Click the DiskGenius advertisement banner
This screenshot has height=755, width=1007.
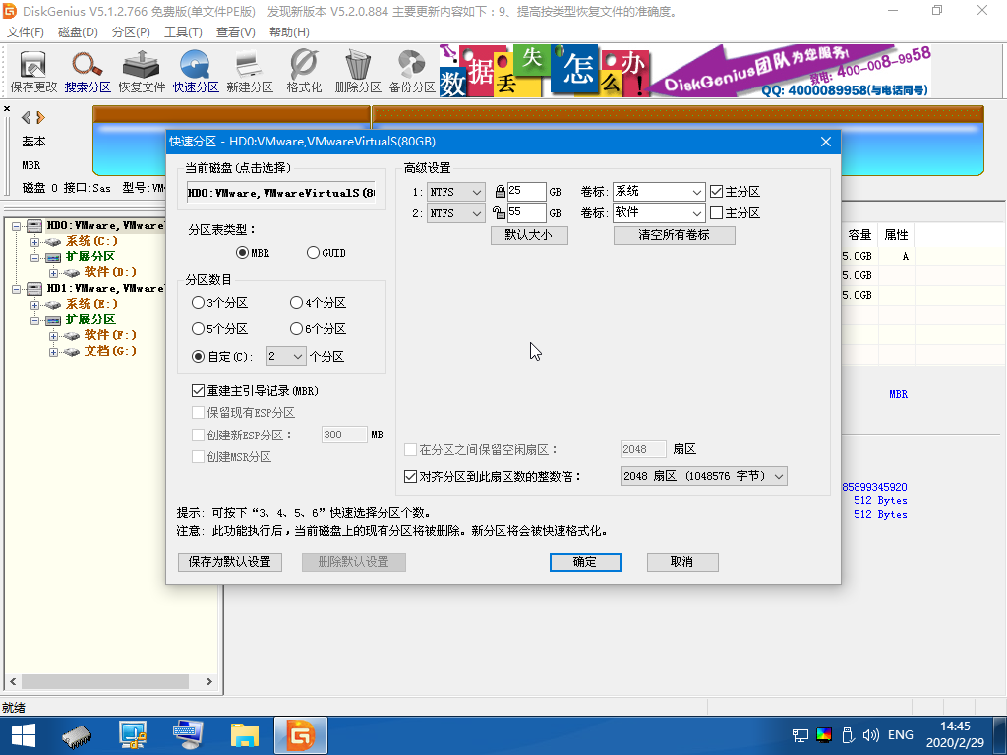685,71
